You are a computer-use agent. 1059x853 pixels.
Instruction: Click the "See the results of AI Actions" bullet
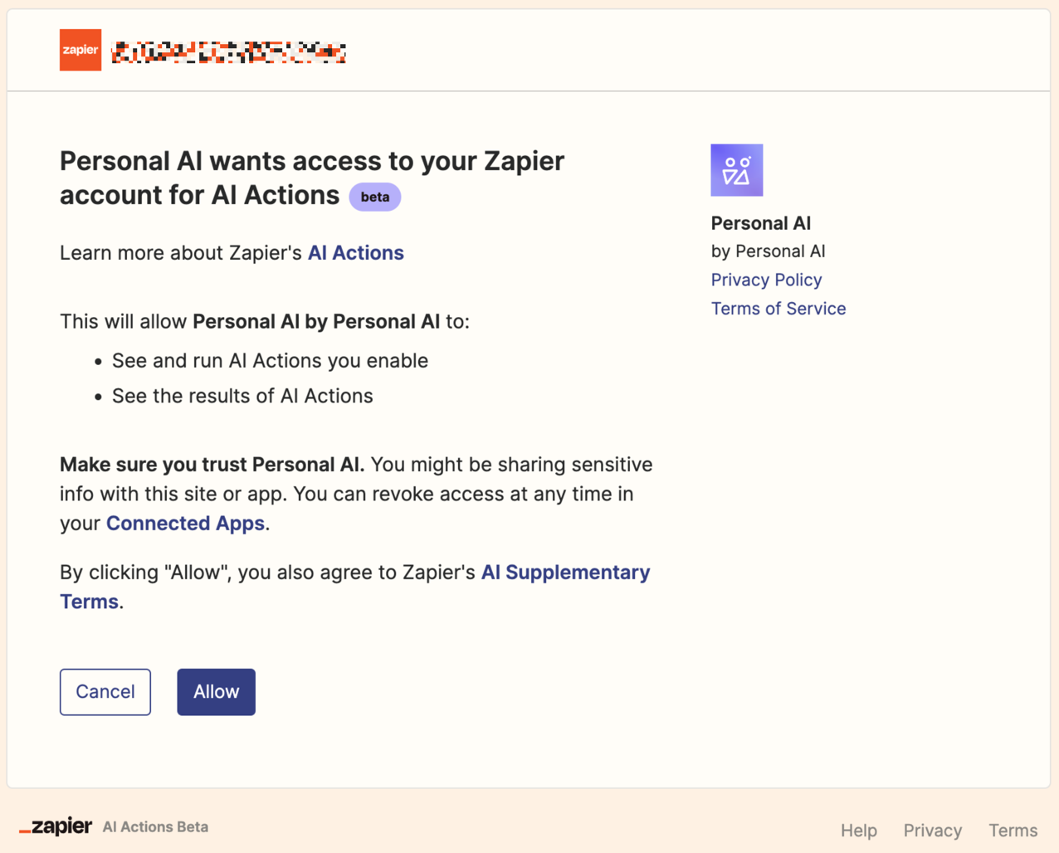pyautogui.click(x=242, y=397)
